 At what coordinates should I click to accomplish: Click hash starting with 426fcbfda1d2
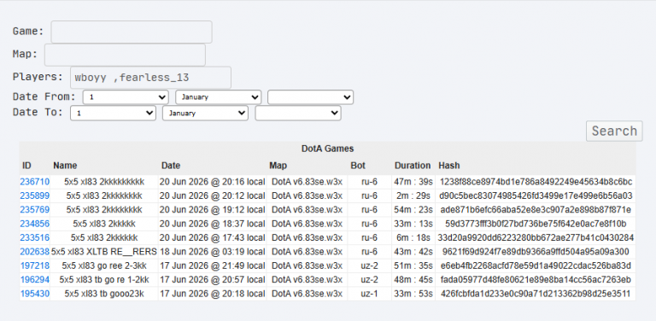pos(536,294)
